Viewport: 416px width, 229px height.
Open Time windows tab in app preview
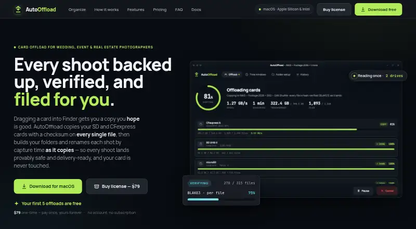(x=255, y=74)
